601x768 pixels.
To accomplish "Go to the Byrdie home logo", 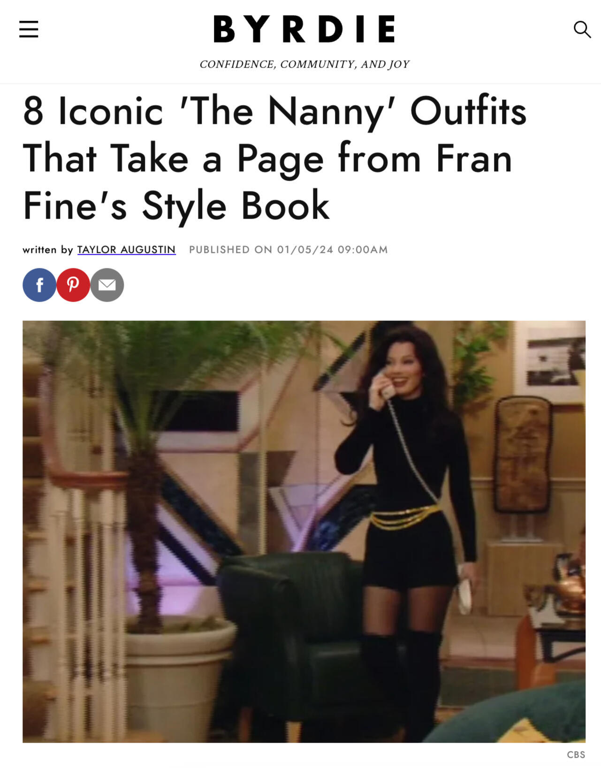I will tap(304, 29).
